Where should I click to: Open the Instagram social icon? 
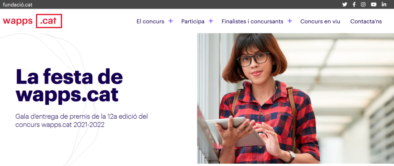363,5
